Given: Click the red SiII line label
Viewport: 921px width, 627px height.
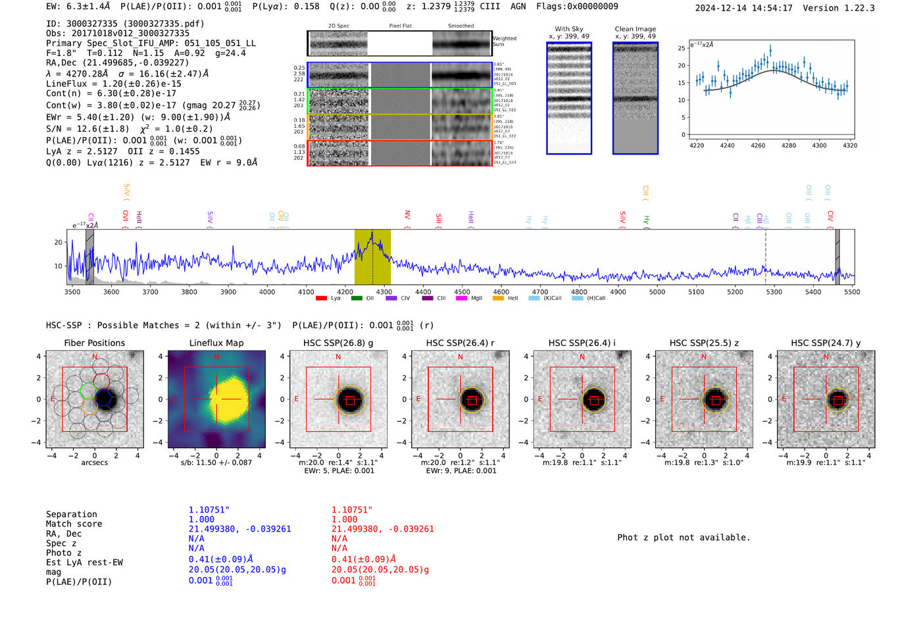Looking at the screenshot, I should pyautogui.click(x=439, y=220).
